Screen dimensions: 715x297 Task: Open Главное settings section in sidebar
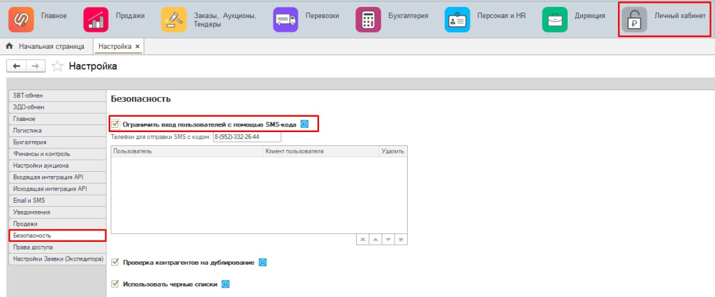[57, 119]
